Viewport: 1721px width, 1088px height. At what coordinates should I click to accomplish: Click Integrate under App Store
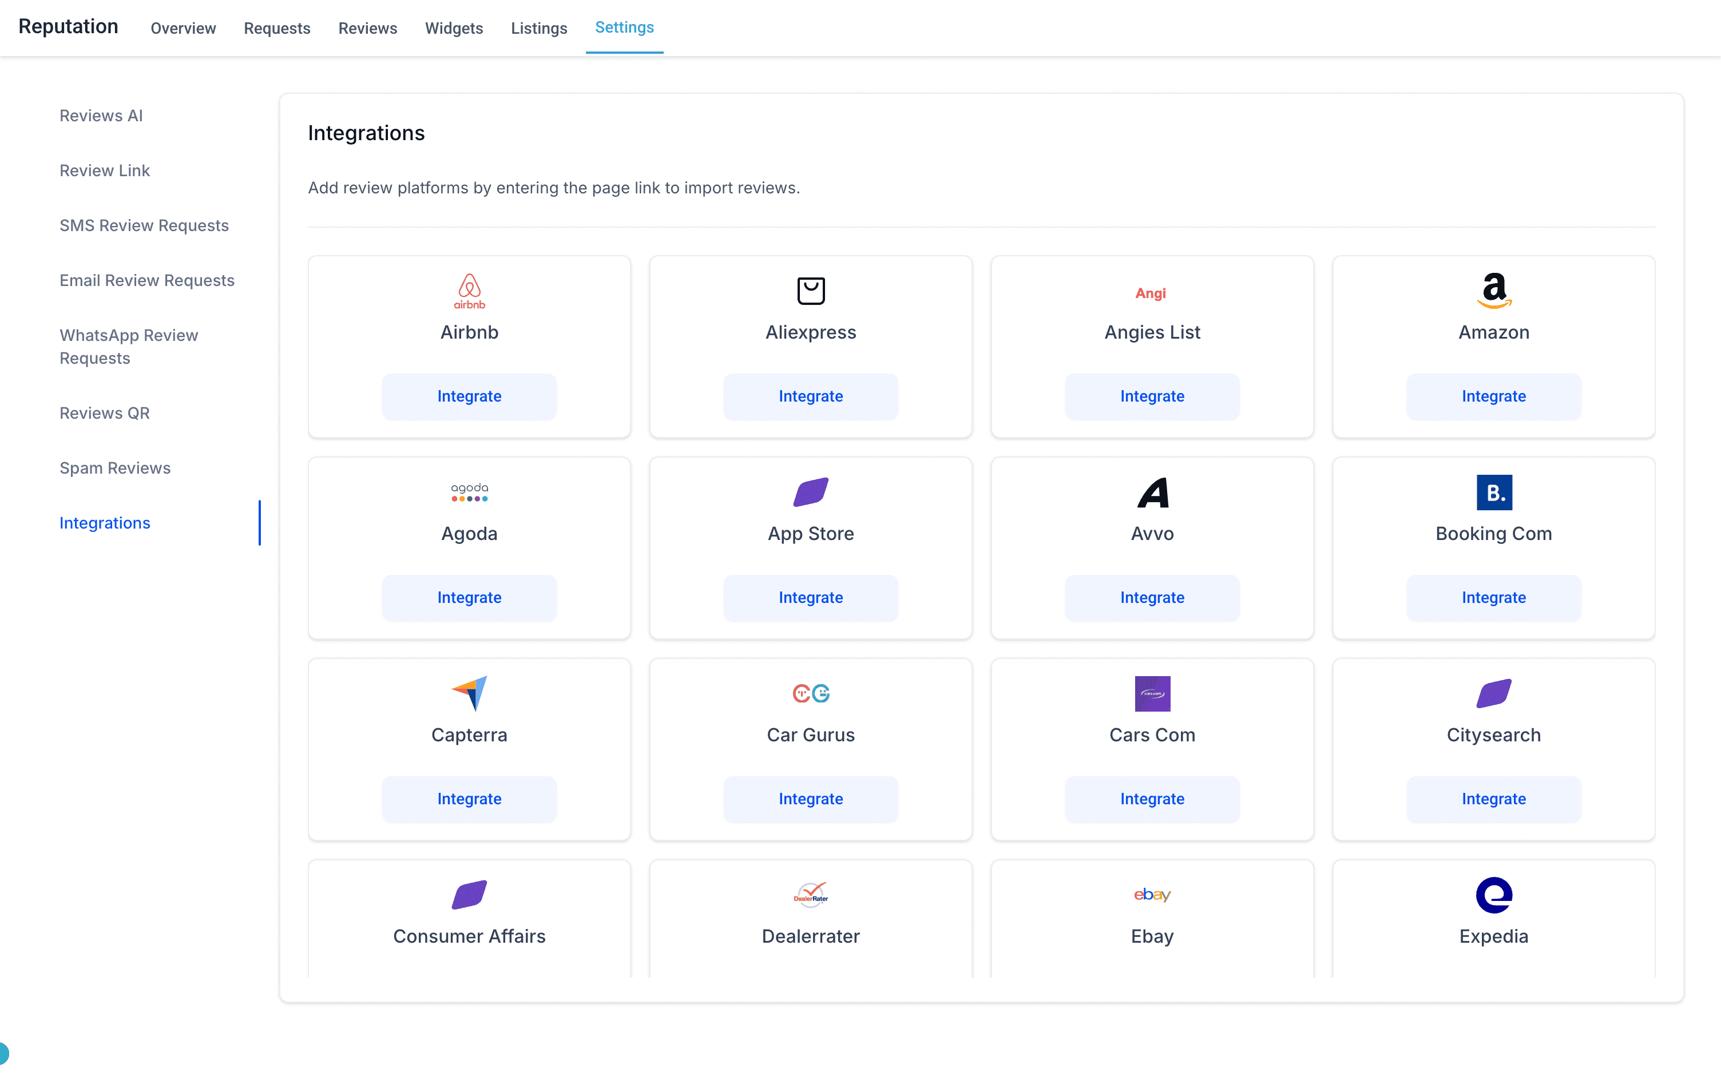811,598
